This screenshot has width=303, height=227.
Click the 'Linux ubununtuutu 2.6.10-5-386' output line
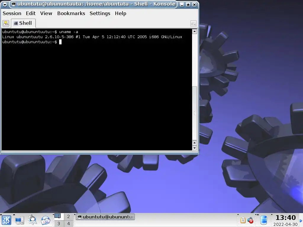point(92,37)
